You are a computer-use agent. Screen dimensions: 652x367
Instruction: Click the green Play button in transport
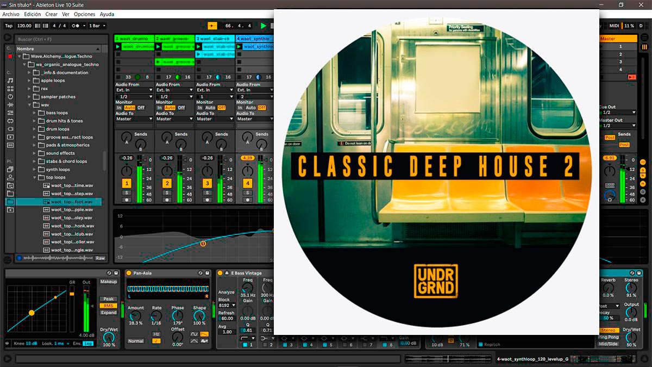tap(264, 26)
